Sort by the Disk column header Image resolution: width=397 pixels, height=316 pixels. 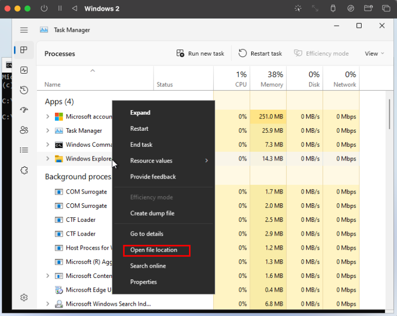pos(305,79)
